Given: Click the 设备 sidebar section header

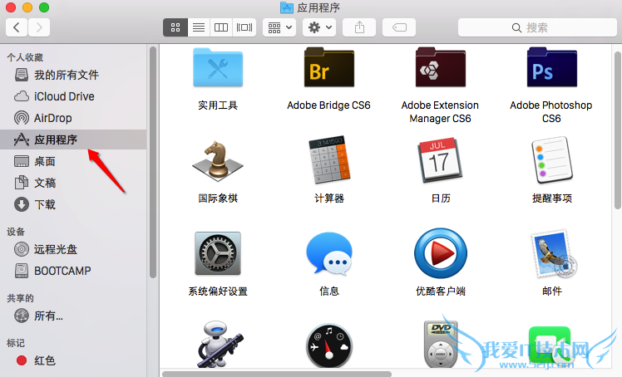Looking at the screenshot, I should click(16, 232).
